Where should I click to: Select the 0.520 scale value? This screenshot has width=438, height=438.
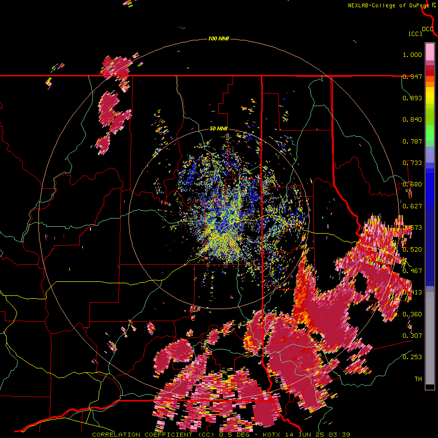tap(412, 249)
